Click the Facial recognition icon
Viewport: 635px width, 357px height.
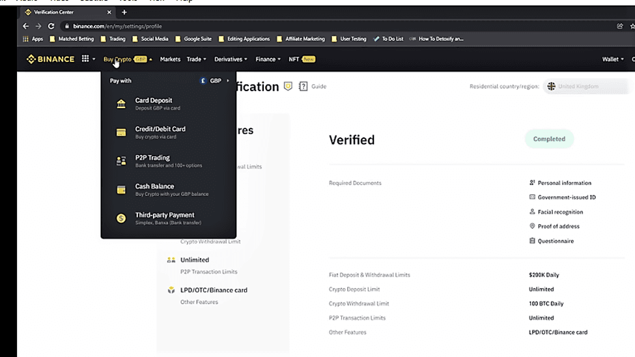pyautogui.click(x=532, y=212)
